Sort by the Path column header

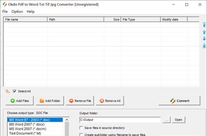[x=76, y=20]
